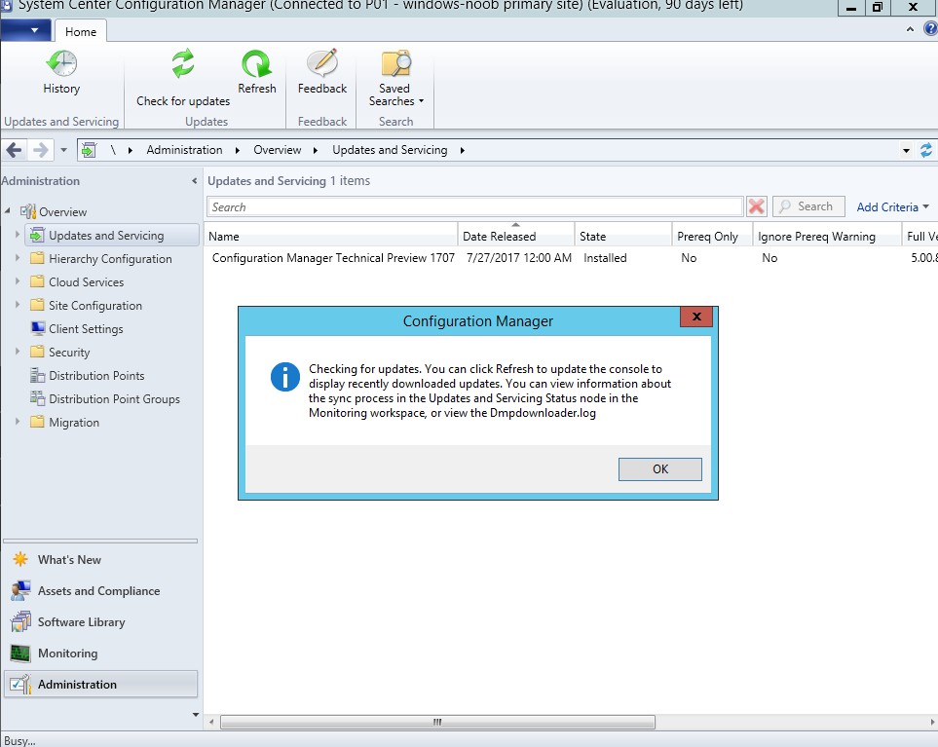938x747 pixels.
Task: Open the application menu dropdown
Action: tap(24, 30)
